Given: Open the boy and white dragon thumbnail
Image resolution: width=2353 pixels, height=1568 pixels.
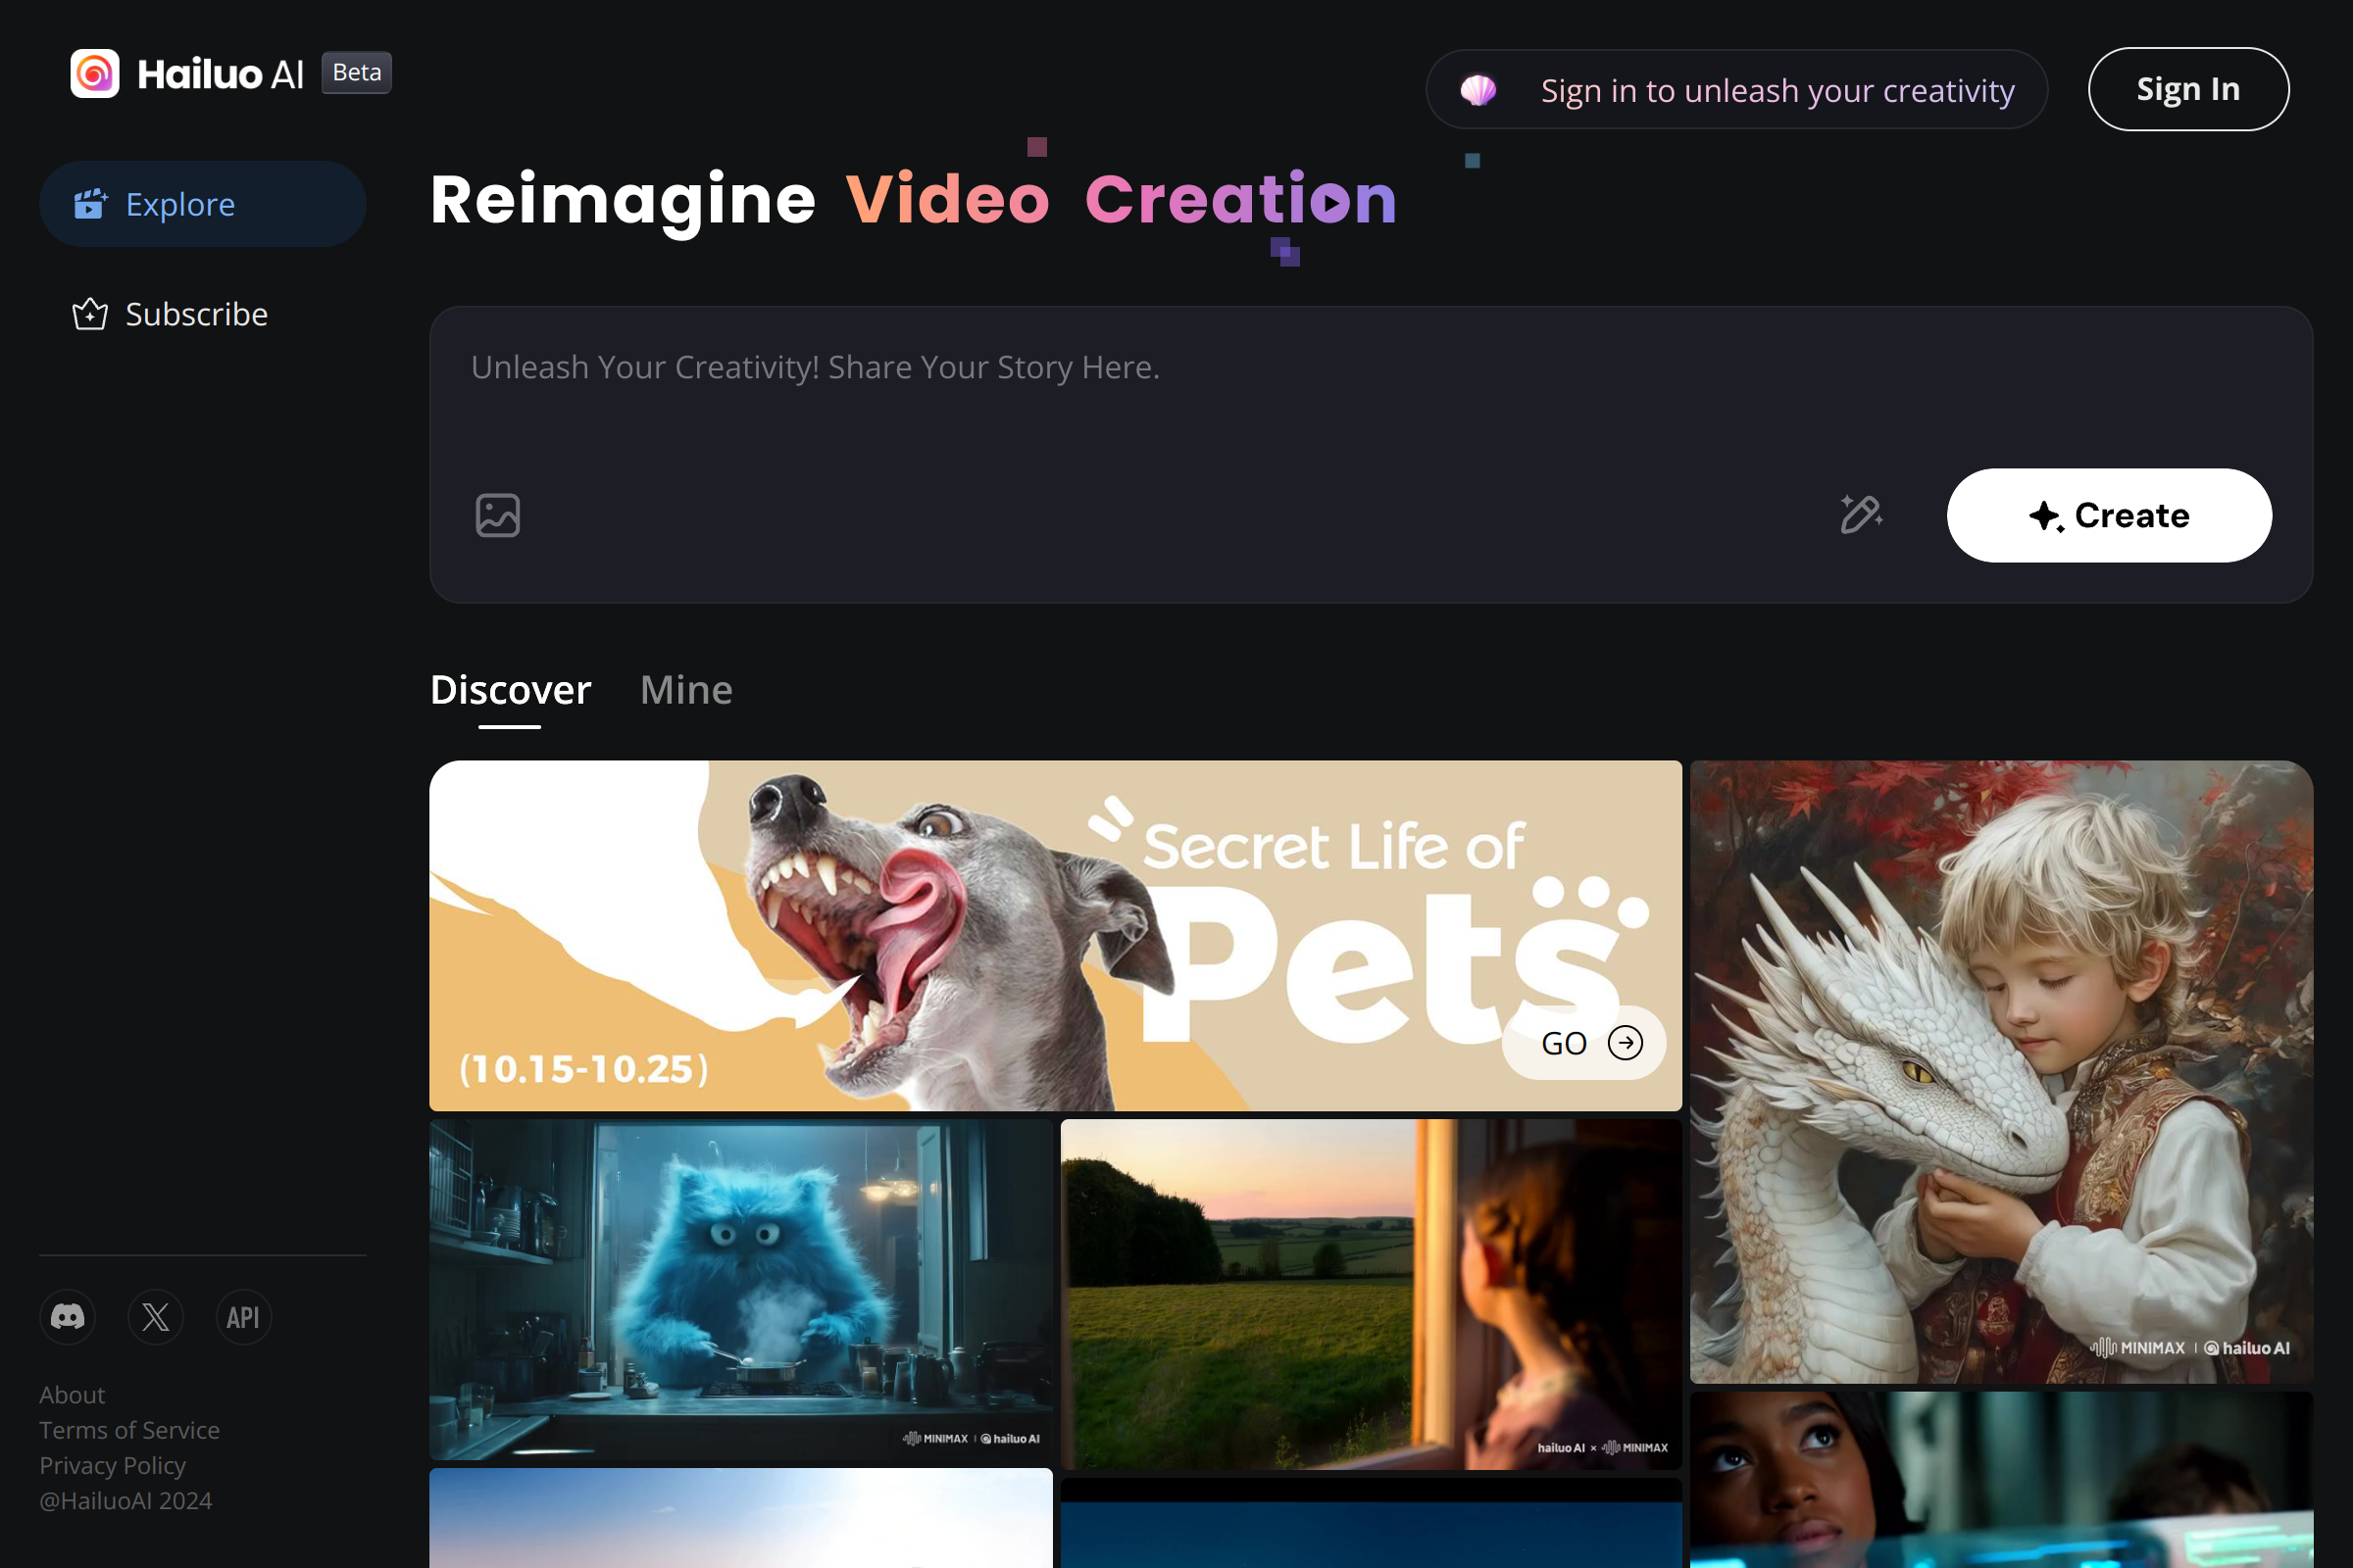Looking at the screenshot, I should point(2001,1070).
